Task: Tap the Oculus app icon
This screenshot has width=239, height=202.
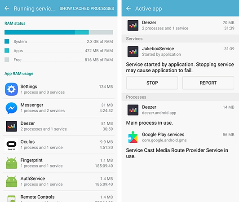Action: tap(11, 145)
